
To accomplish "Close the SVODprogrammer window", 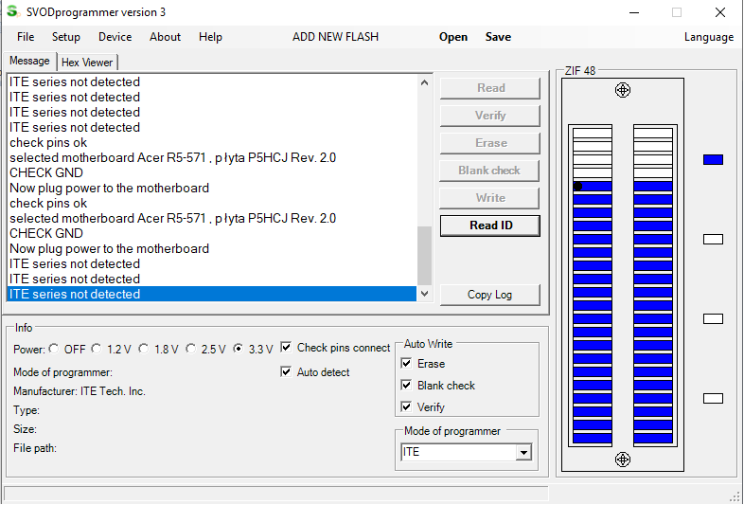I will [719, 12].
